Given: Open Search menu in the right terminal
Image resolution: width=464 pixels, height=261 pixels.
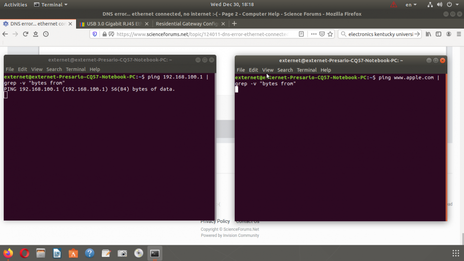Looking at the screenshot, I should click(x=285, y=70).
